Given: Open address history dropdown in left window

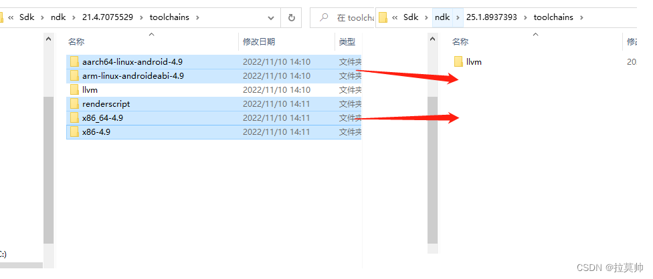Looking at the screenshot, I should tap(271, 18).
